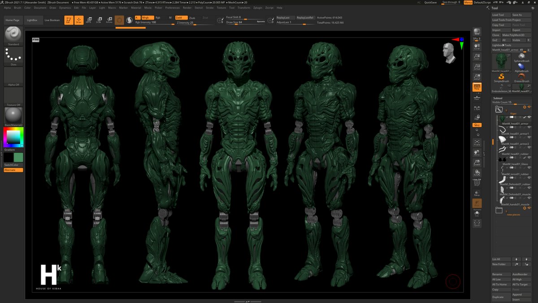The width and height of the screenshot is (538, 303).
Task: Click the Actual size icon
Action: click(477, 67)
